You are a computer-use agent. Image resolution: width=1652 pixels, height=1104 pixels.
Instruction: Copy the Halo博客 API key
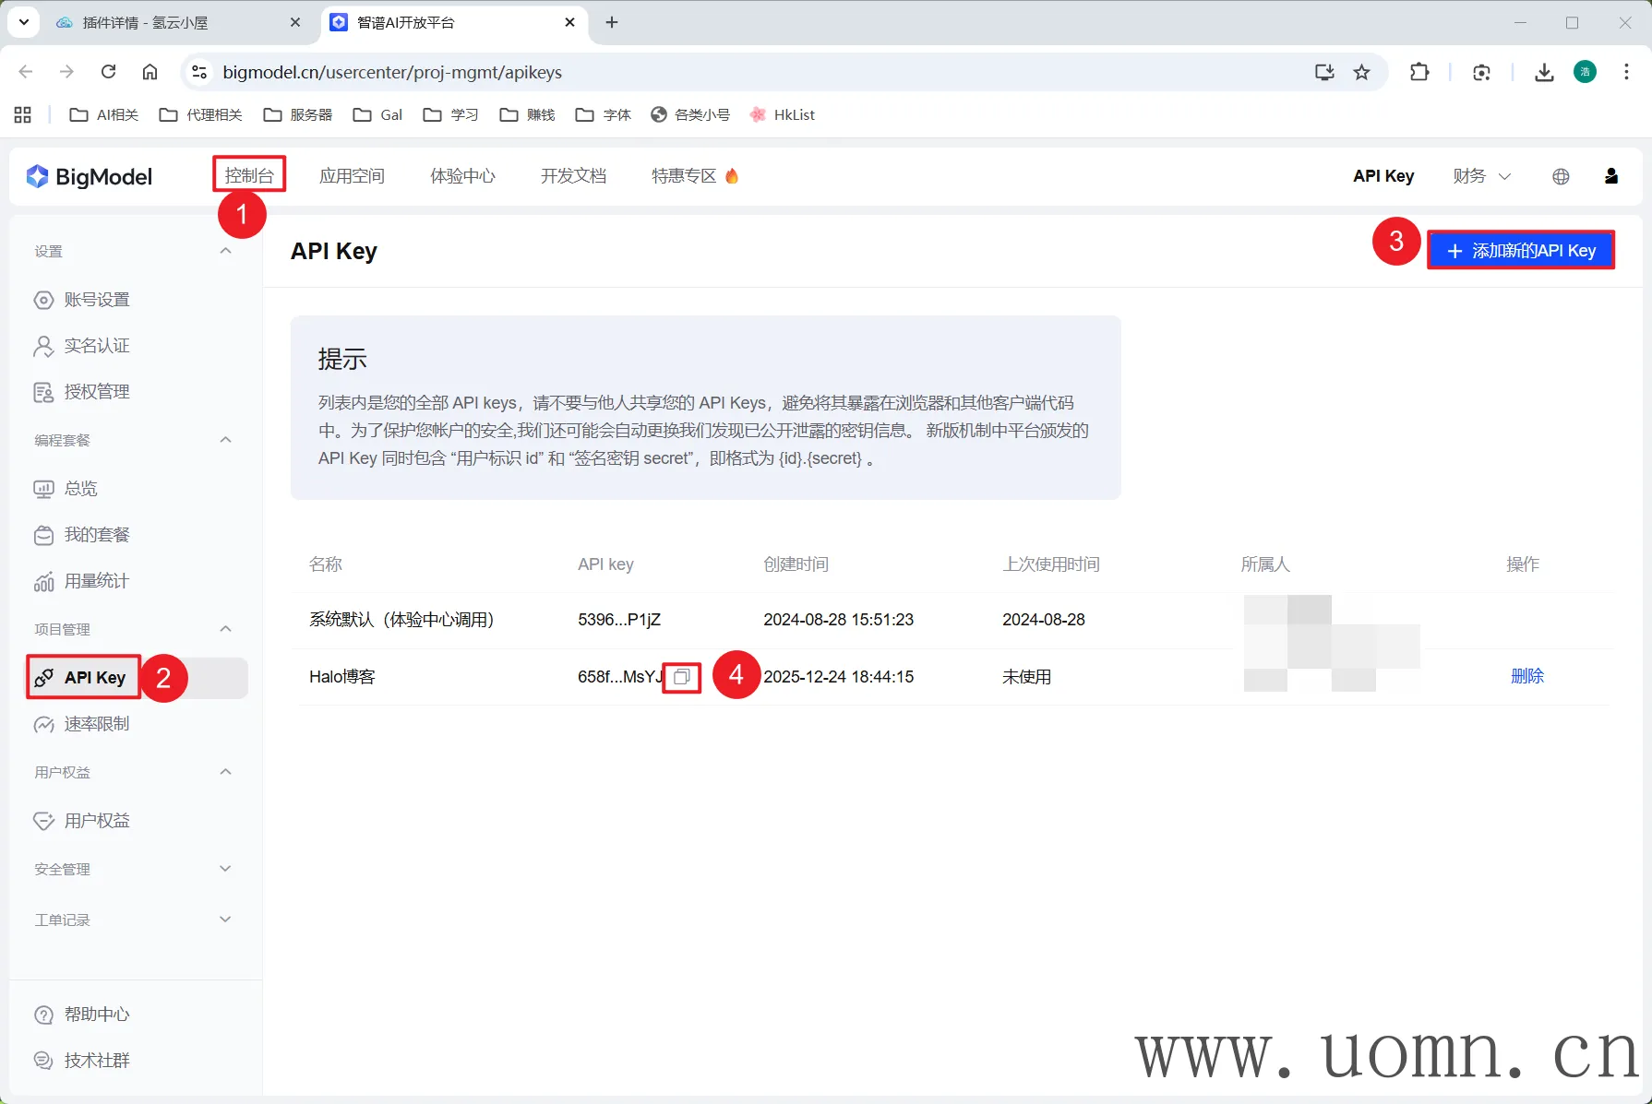click(682, 677)
